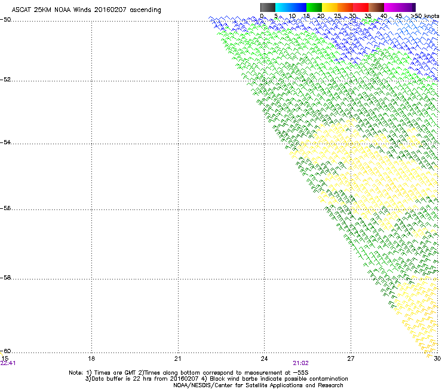The image size is (442, 389).
Task: Click the purple '21:02' time stamp
Action: coord(301,363)
